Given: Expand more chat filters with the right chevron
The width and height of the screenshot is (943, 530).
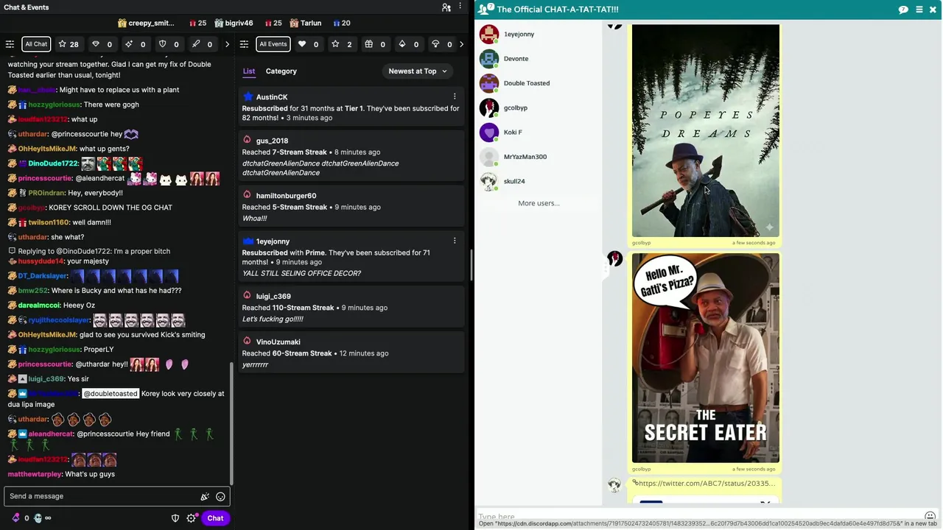Looking at the screenshot, I should coord(227,44).
